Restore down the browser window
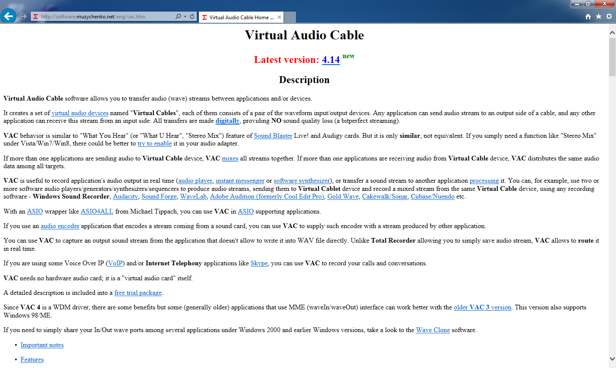616x368 pixels. (588, 4)
